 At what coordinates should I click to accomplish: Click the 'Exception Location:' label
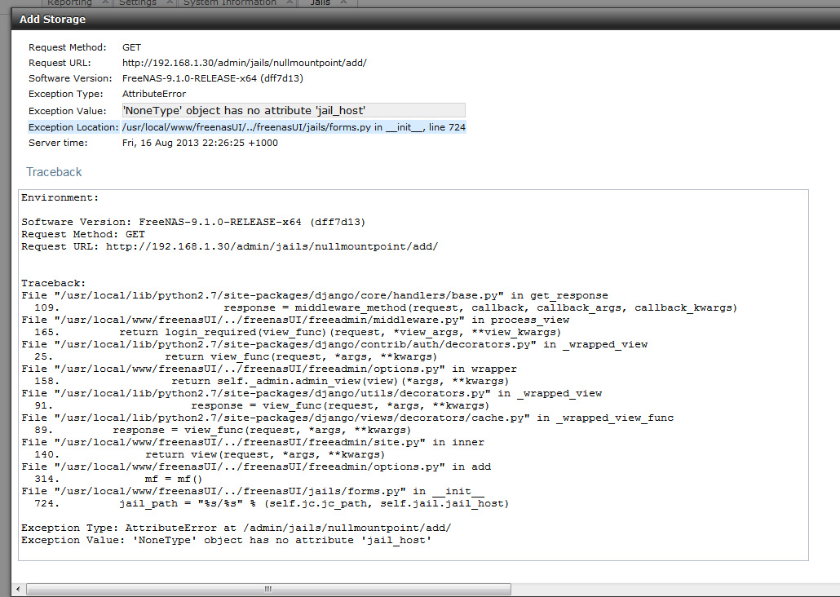(73, 127)
